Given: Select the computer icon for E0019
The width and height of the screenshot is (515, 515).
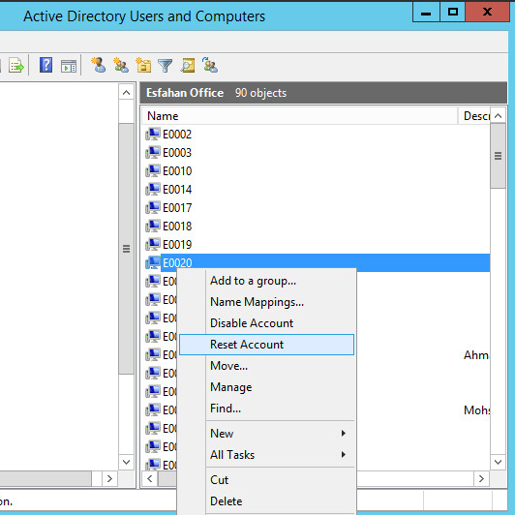Looking at the screenshot, I should pos(153,244).
